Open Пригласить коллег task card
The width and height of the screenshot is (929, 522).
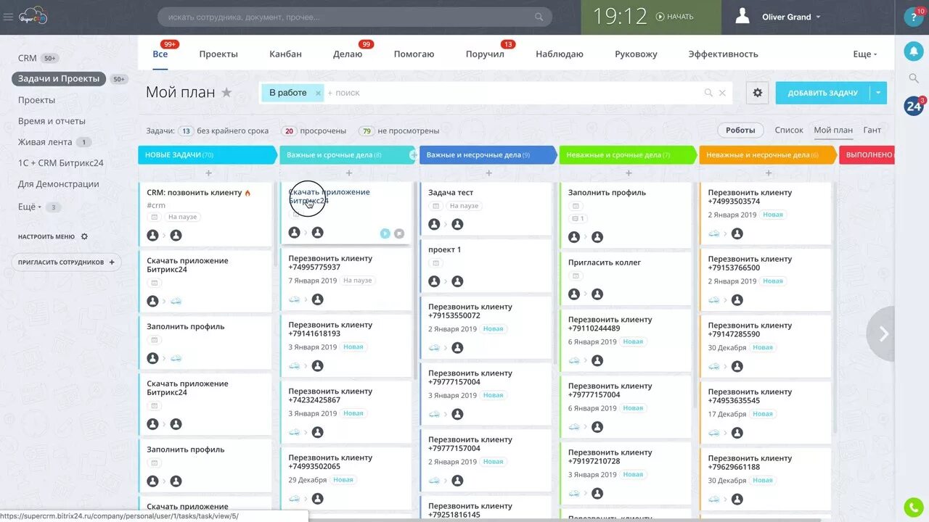click(x=626, y=278)
